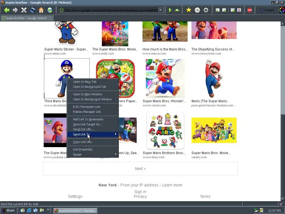Click the Super Mario Bros. Wonder thumbnail
This screenshot has width=285, height=214.
(165, 78)
